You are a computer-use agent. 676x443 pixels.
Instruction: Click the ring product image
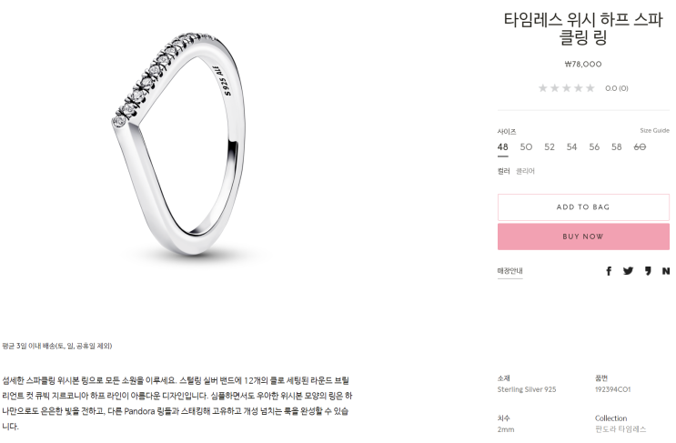[x=179, y=144]
